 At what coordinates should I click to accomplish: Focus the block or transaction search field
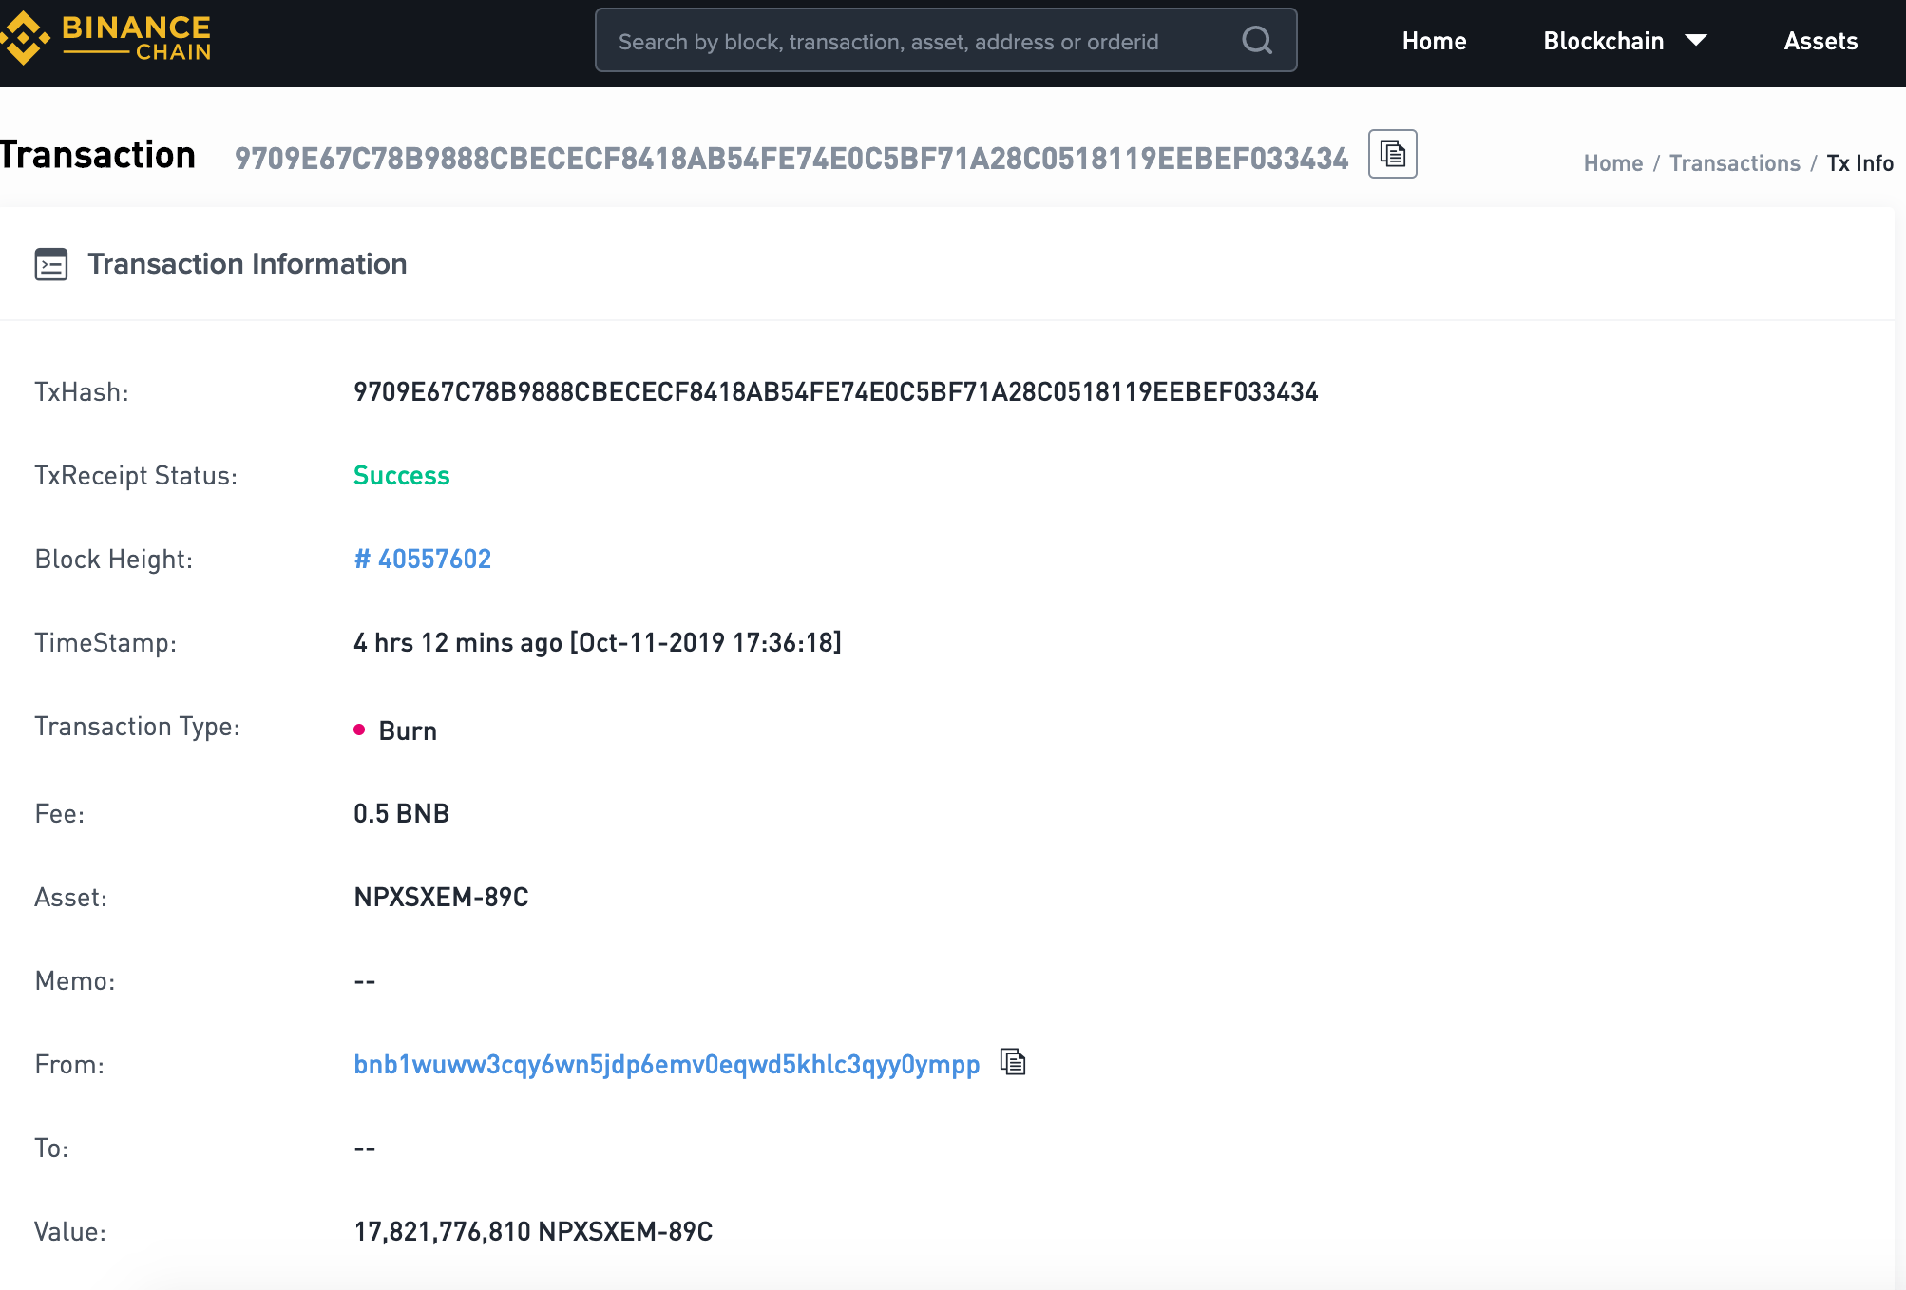click(912, 41)
